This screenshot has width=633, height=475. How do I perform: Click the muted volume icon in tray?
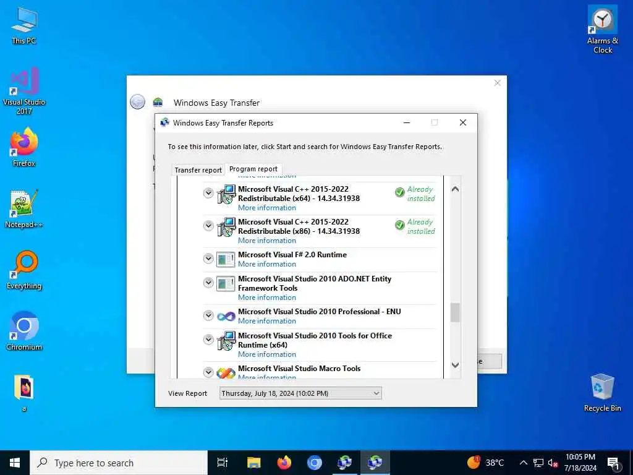(553, 463)
